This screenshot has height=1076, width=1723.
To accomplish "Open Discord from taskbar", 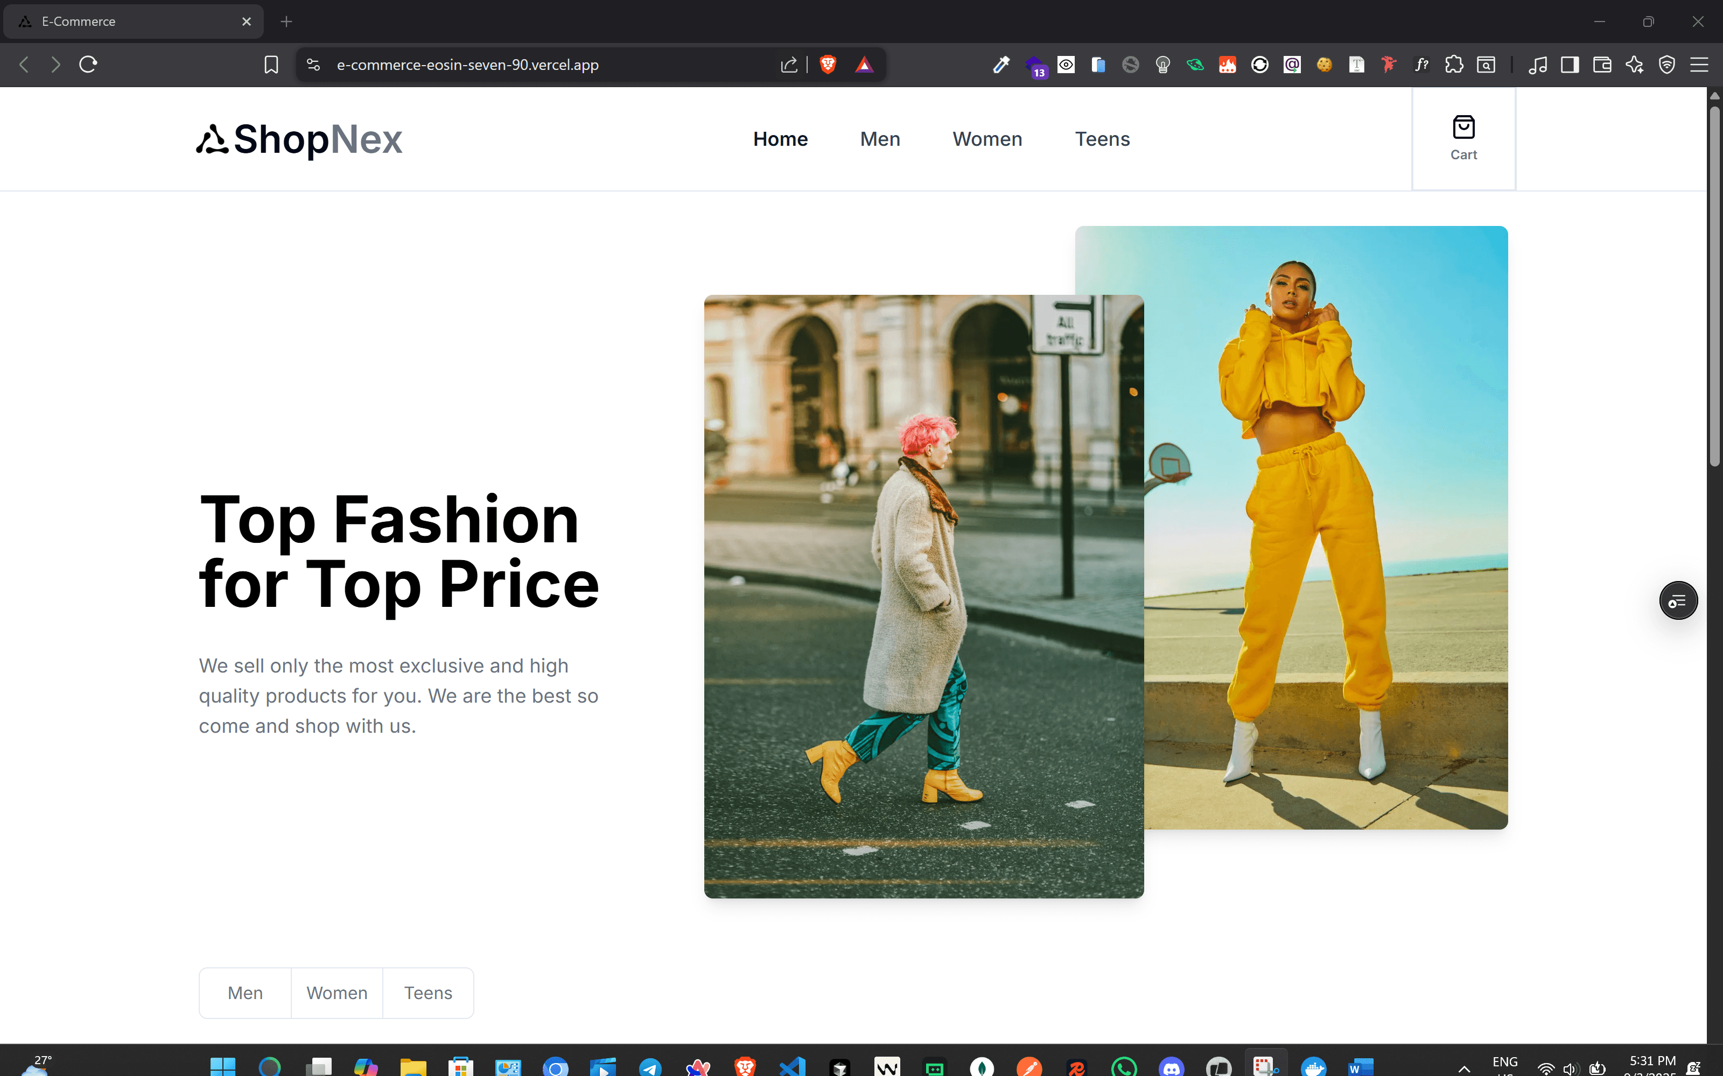I will coord(1171,1067).
